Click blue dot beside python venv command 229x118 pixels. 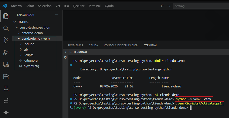coord(71,99)
